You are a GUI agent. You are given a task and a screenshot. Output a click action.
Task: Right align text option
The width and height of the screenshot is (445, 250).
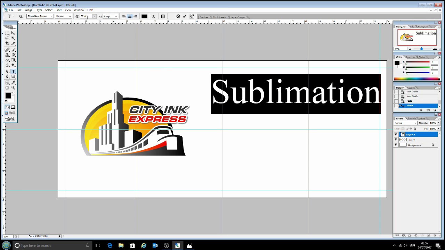click(135, 16)
